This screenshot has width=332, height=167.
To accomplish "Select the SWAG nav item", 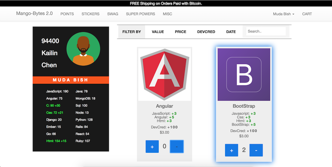I will coord(113,14).
